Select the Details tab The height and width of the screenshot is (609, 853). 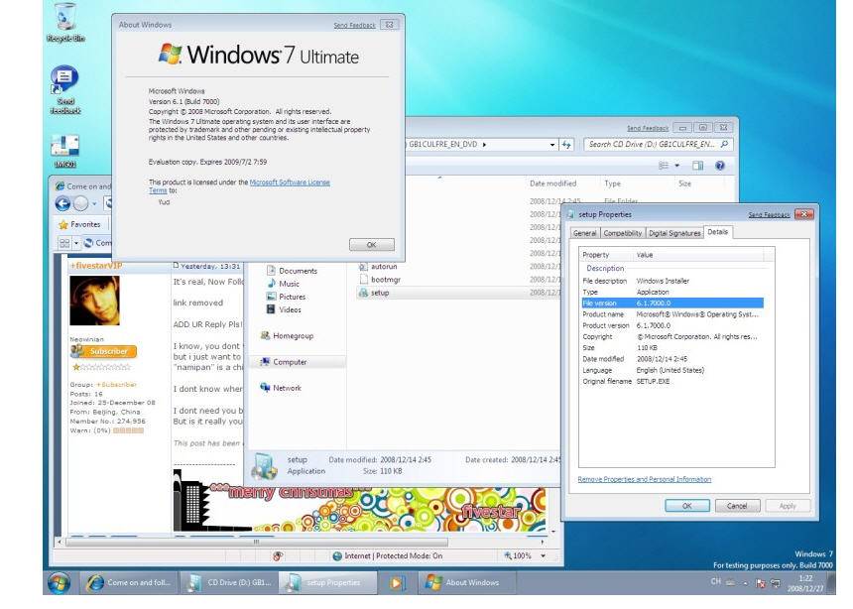(x=717, y=232)
